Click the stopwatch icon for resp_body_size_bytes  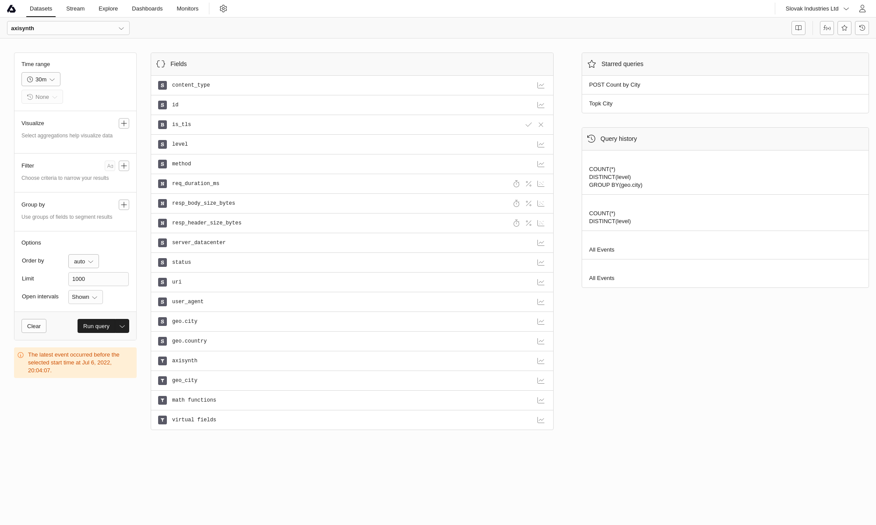pyautogui.click(x=516, y=203)
